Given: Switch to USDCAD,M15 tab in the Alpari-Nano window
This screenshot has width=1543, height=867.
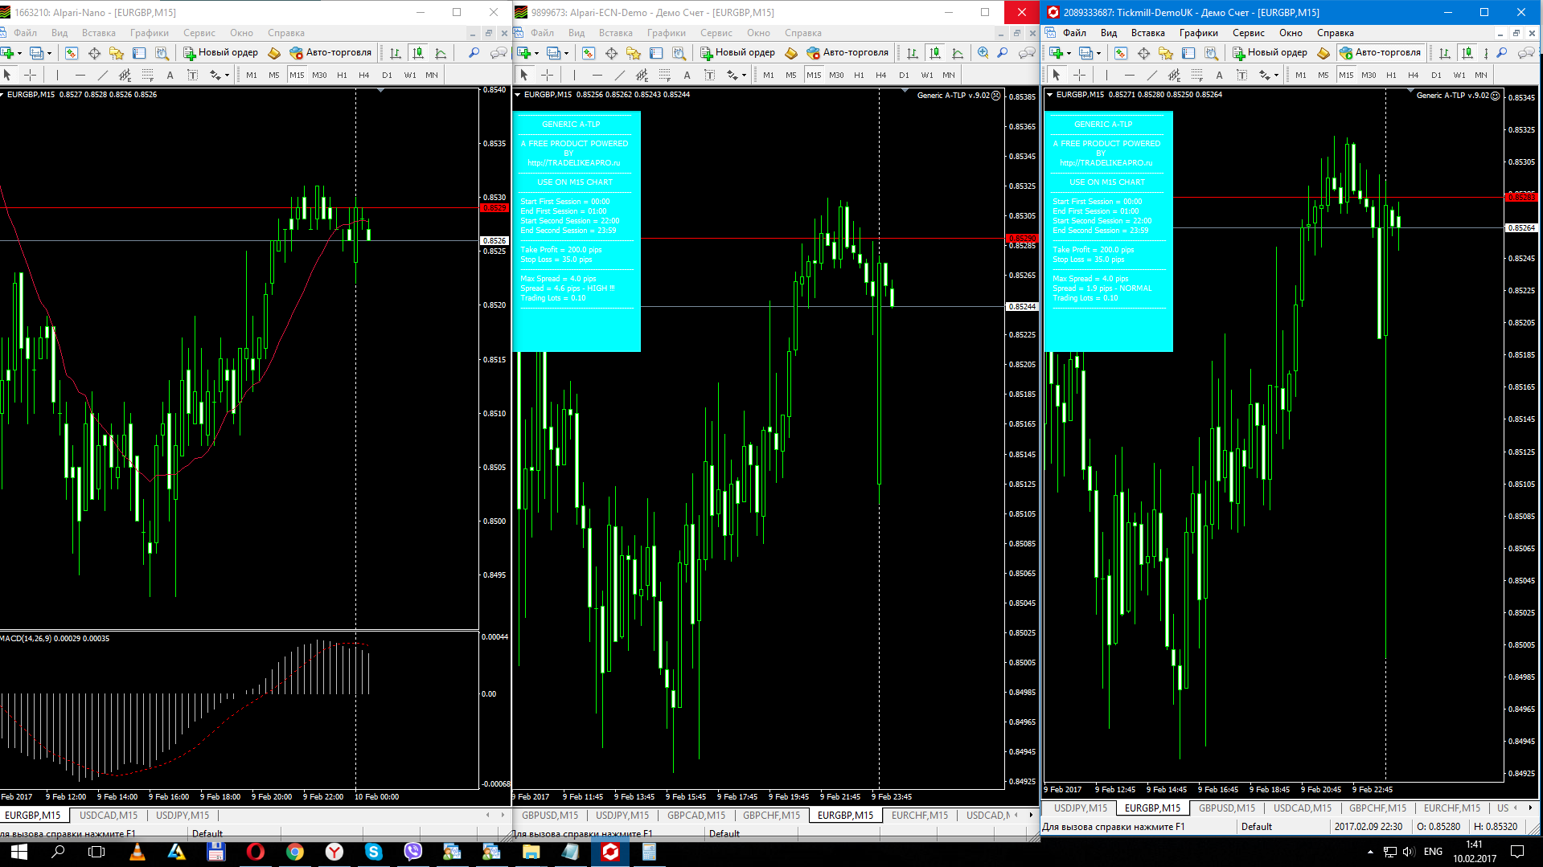Looking at the screenshot, I should pyautogui.click(x=109, y=815).
